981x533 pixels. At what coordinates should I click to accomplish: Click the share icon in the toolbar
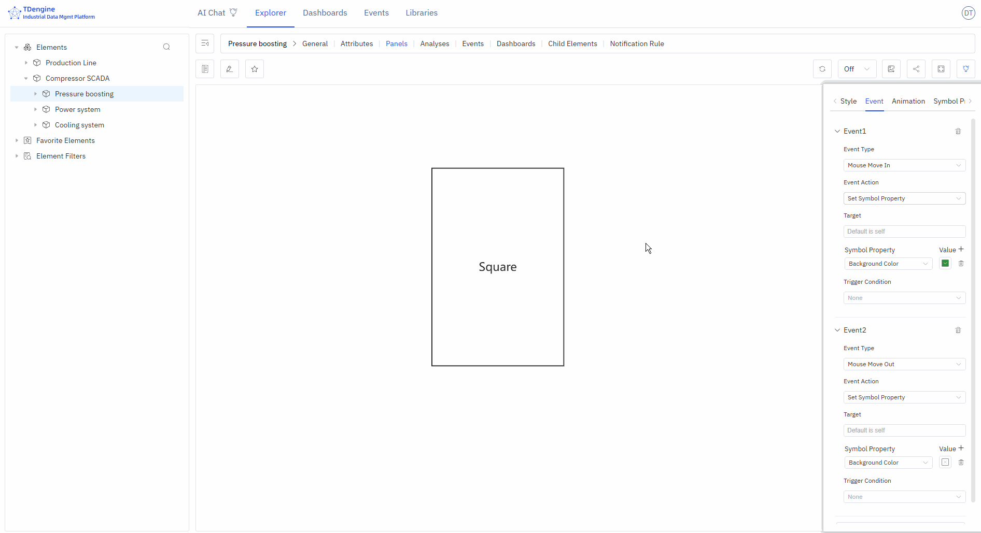[916, 69]
